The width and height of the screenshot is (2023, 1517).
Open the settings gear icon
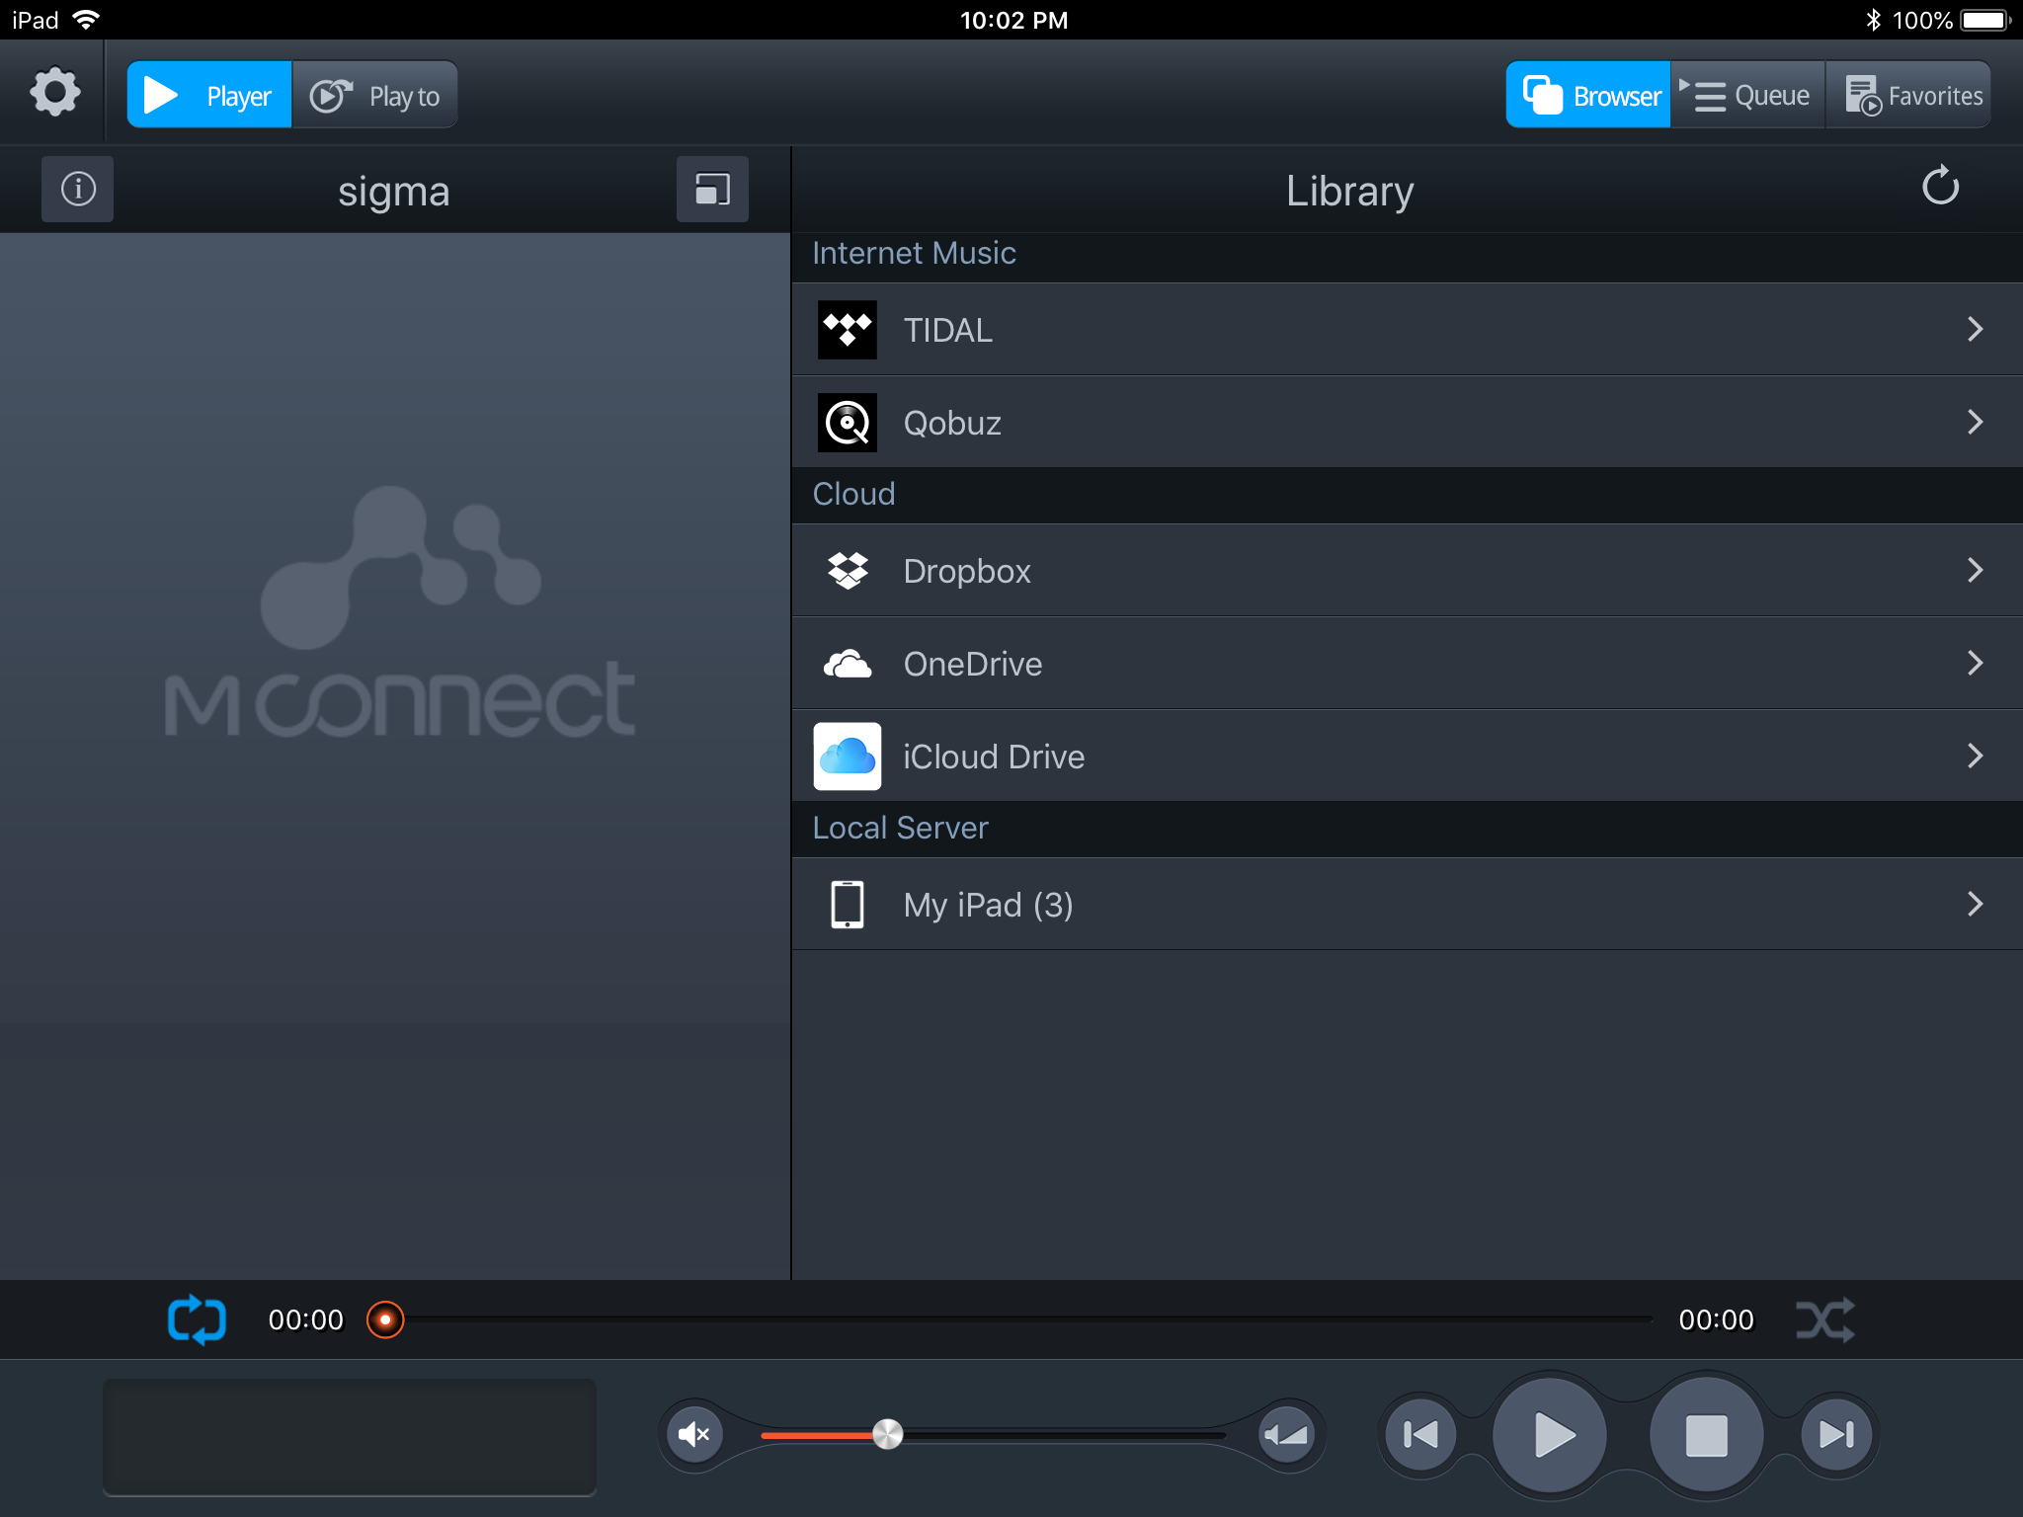(55, 94)
